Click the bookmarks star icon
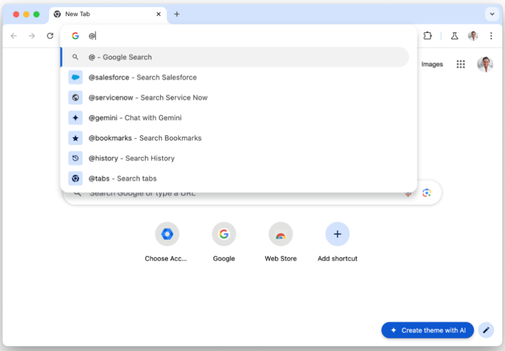This screenshot has width=505, height=351. (x=75, y=138)
